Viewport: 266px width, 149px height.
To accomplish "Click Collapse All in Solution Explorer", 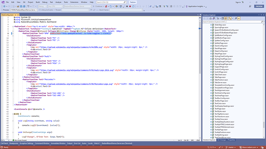I will 222,18.
